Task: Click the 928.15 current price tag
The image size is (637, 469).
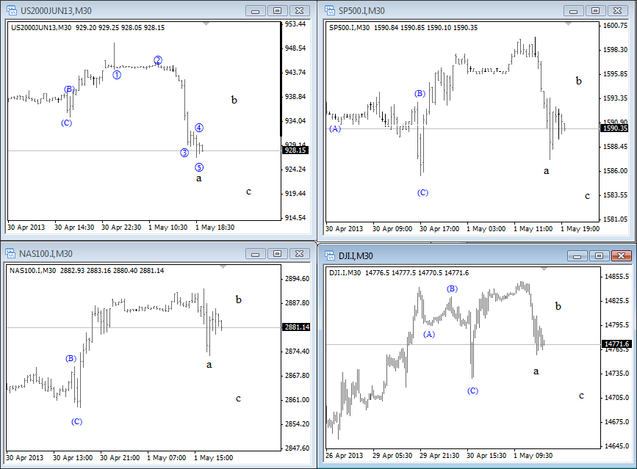Action: [x=295, y=150]
